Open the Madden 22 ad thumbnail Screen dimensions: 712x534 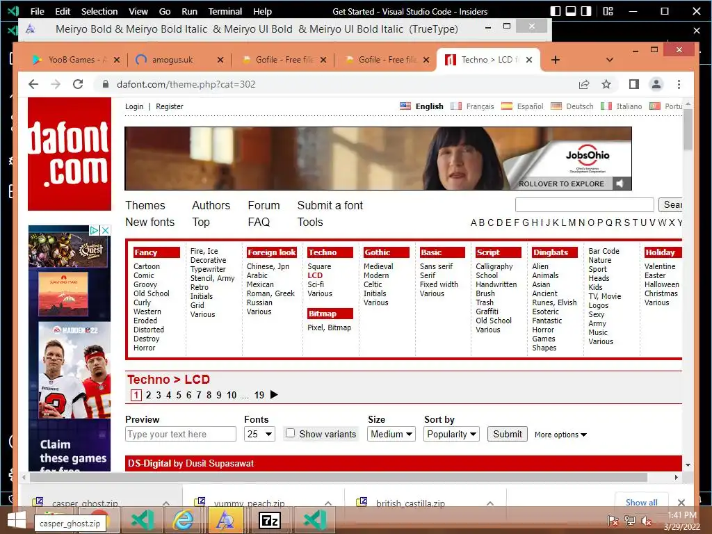click(x=74, y=370)
